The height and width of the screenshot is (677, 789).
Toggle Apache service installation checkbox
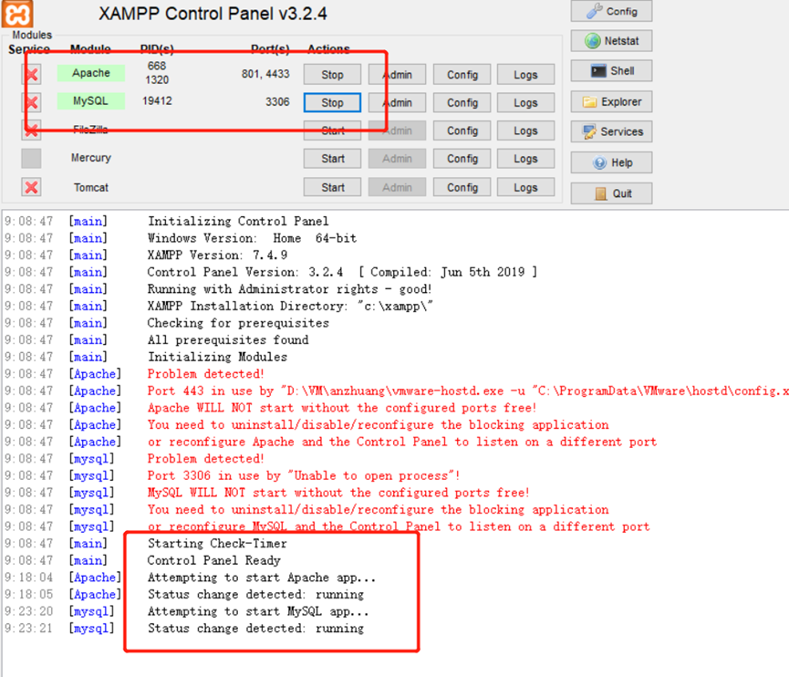click(30, 73)
